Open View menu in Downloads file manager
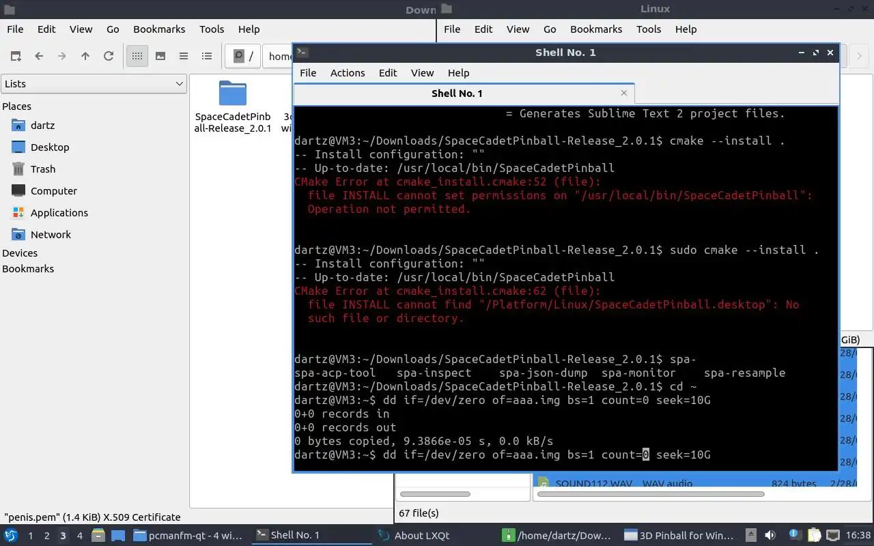 coord(81,29)
